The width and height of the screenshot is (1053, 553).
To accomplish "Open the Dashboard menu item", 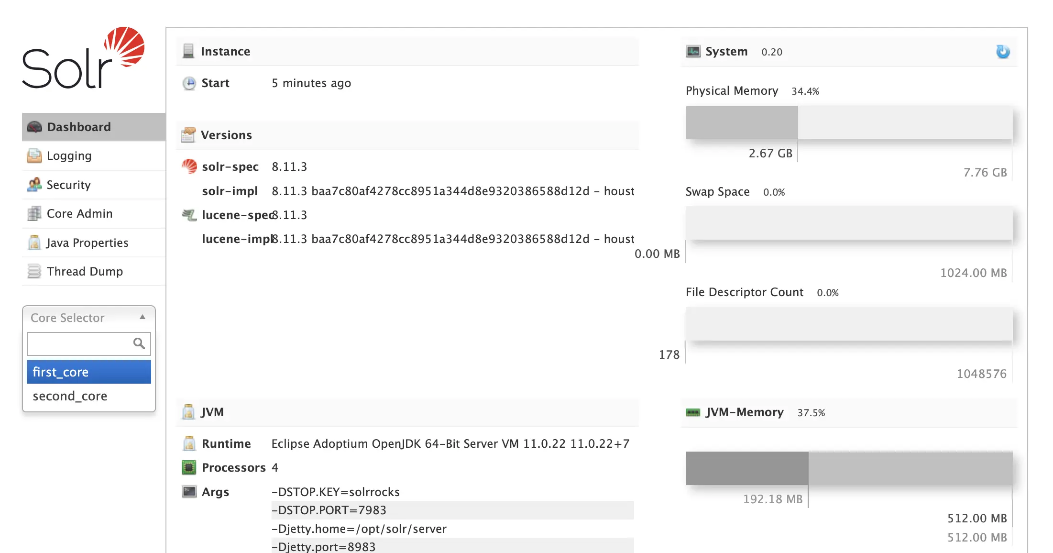I will (94, 127).
